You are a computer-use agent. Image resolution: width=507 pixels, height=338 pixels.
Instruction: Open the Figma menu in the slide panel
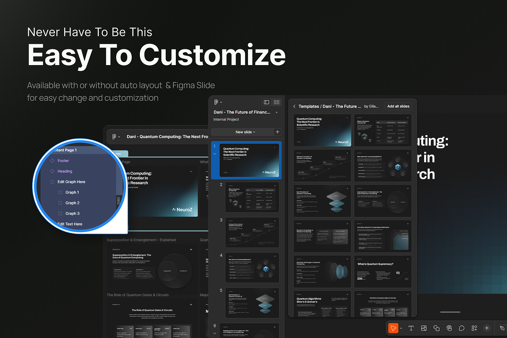coord(218,102)
